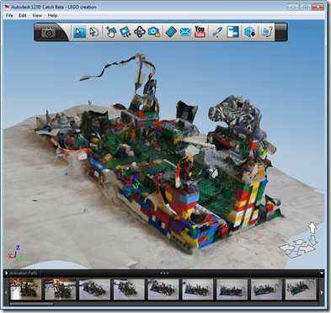Select the fifth photo thumbnail
The width and height of the screenshot is (331, 313).
tap(163, 289)
